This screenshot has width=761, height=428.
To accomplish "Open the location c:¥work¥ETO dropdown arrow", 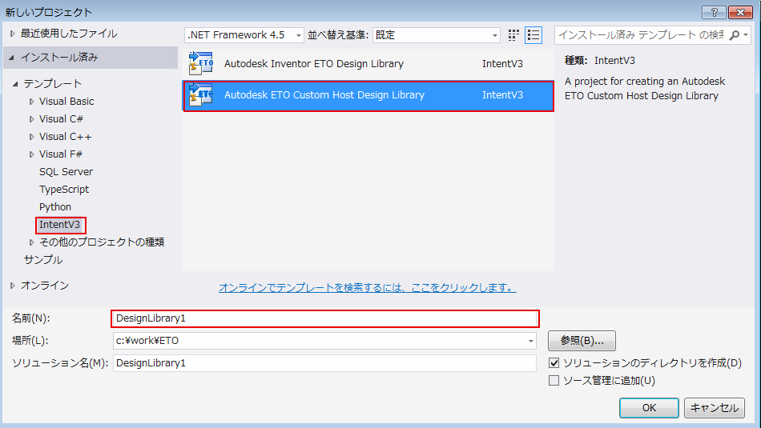I will point(530,341).
